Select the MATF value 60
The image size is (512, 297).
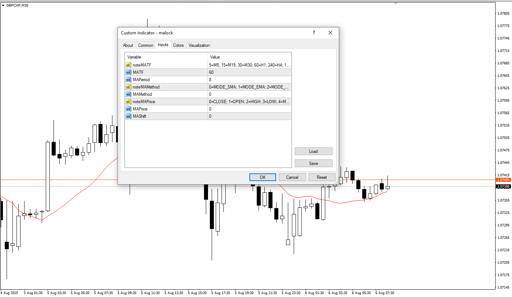[x=249, y=72]
